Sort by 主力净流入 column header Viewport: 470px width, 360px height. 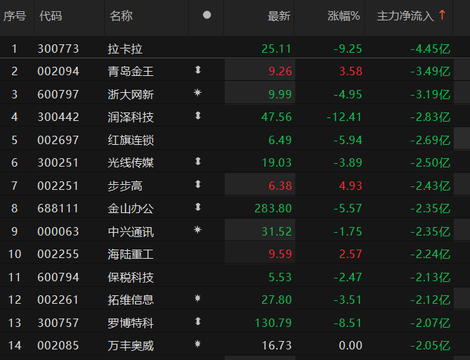click(x=405, y=16)
